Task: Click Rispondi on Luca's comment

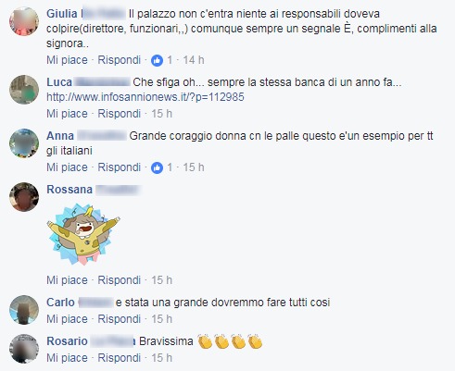Action: point(120,114)
